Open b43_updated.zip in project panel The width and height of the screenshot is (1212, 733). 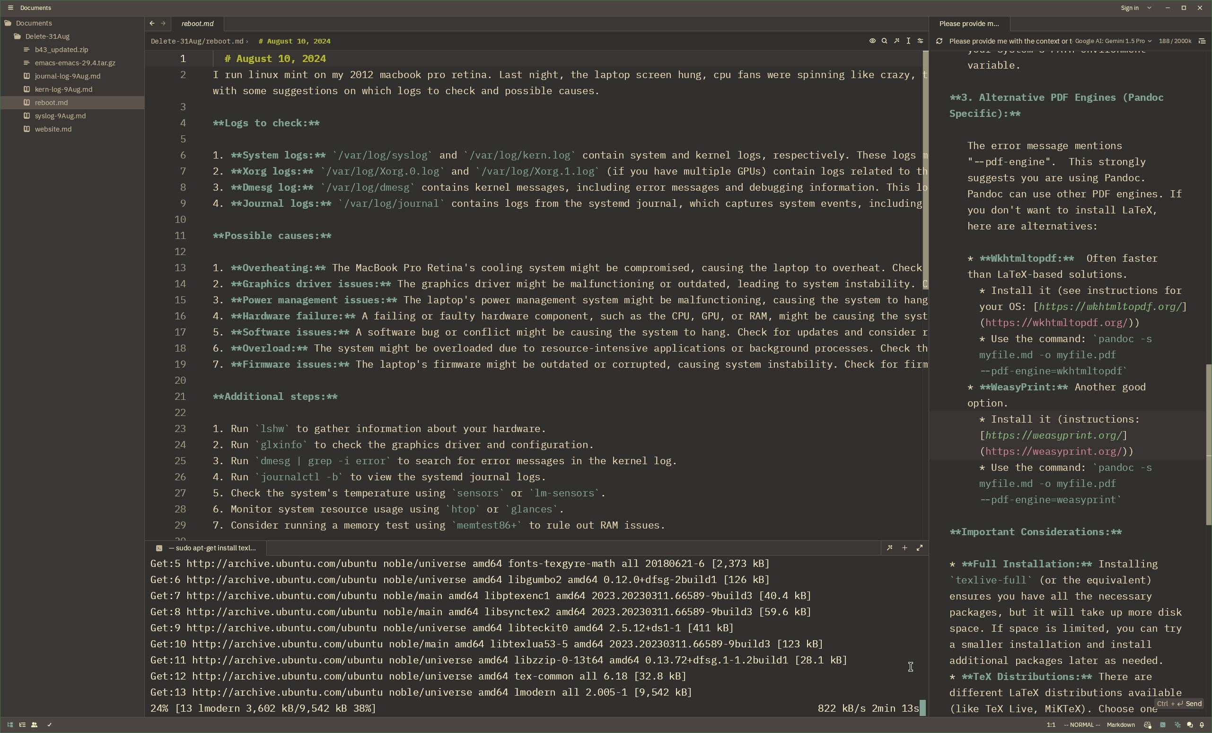72,50
